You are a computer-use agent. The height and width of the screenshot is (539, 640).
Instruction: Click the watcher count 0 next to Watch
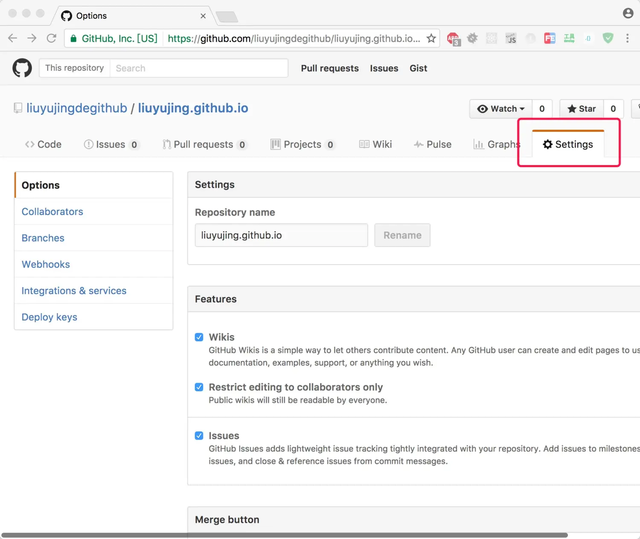point(542,109)
